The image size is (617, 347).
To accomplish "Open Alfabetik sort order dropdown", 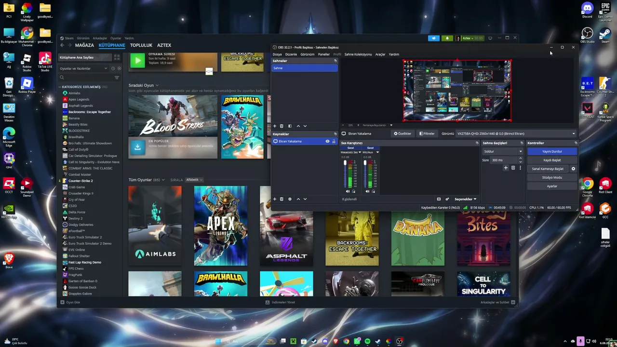I will coord(194,180).
